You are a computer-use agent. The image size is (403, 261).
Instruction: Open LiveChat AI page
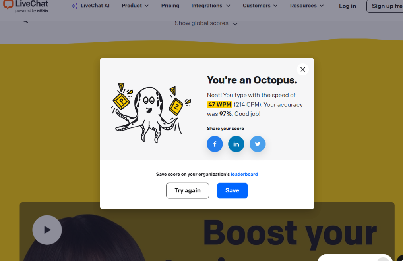[x=90, y=6]
